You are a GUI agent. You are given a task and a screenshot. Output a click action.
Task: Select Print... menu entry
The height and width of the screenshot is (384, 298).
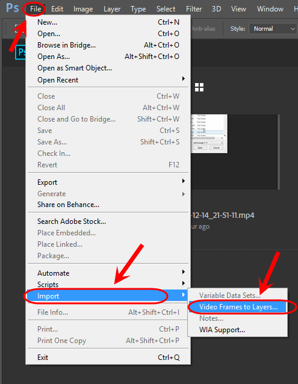click(108, 329)
